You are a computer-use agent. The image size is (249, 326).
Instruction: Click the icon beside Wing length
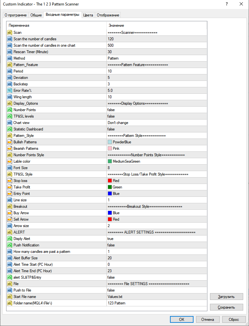pyautogui.click(x=10, y=97)
